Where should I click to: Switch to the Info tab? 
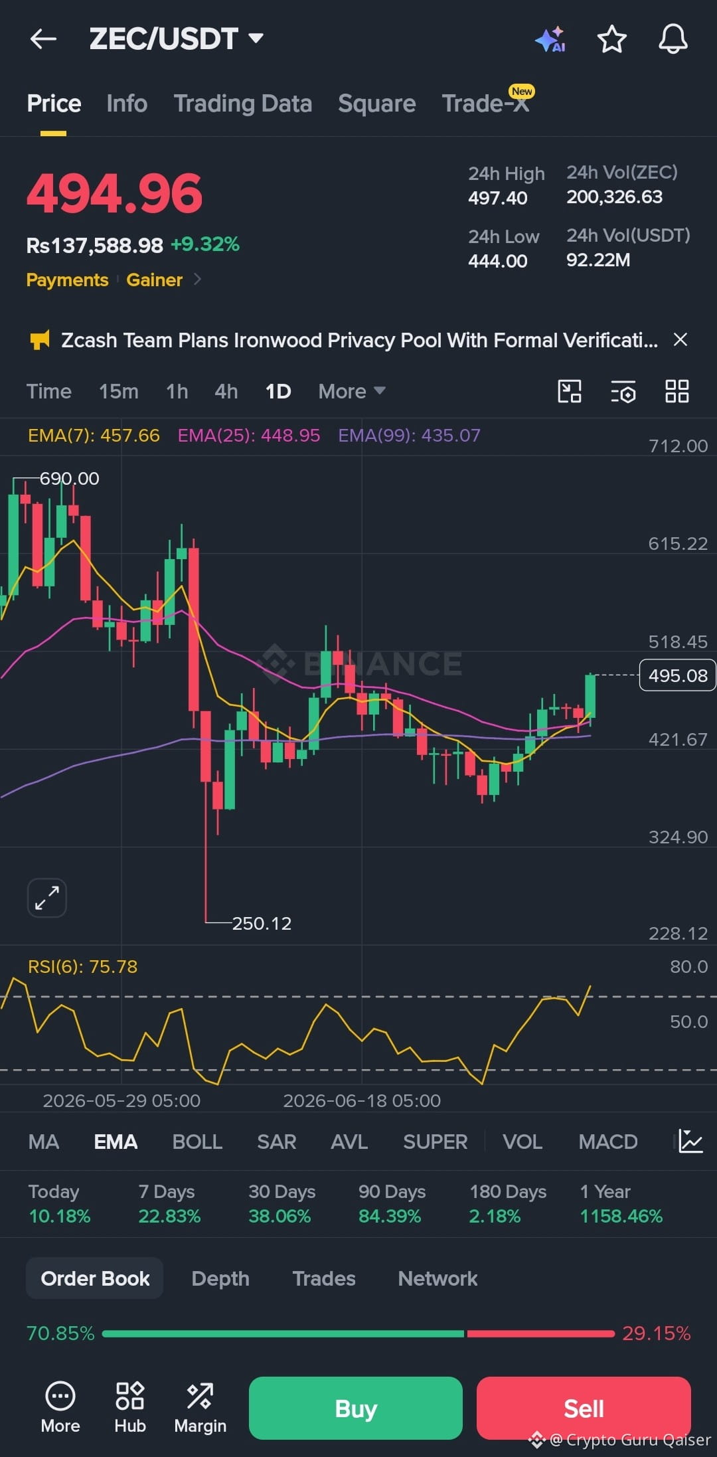click(127, 104)
